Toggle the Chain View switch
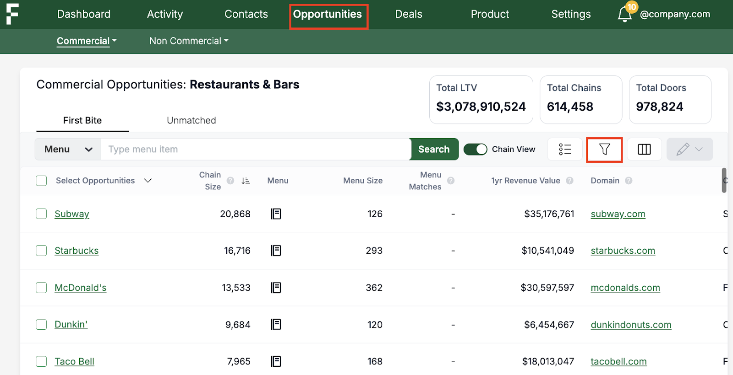Viewport: 733px width, 375px height. point(475,150)
